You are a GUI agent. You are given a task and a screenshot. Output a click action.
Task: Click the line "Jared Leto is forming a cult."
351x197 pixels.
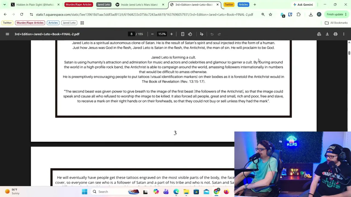point(173,57)
